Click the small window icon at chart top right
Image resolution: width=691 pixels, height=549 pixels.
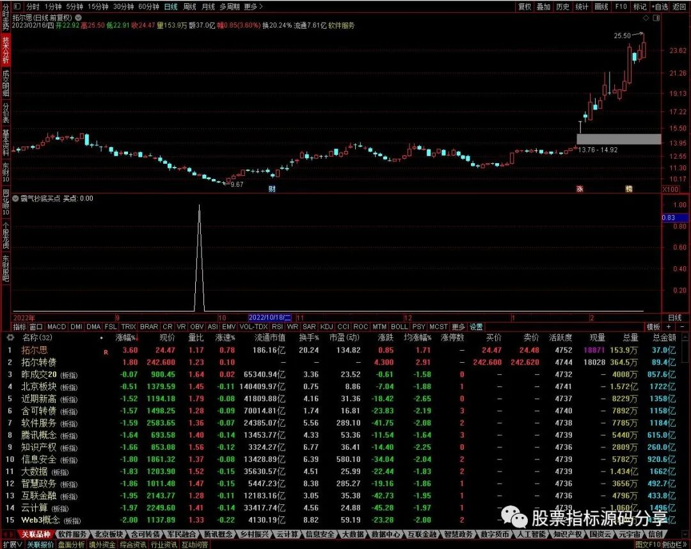pos(656,18)
